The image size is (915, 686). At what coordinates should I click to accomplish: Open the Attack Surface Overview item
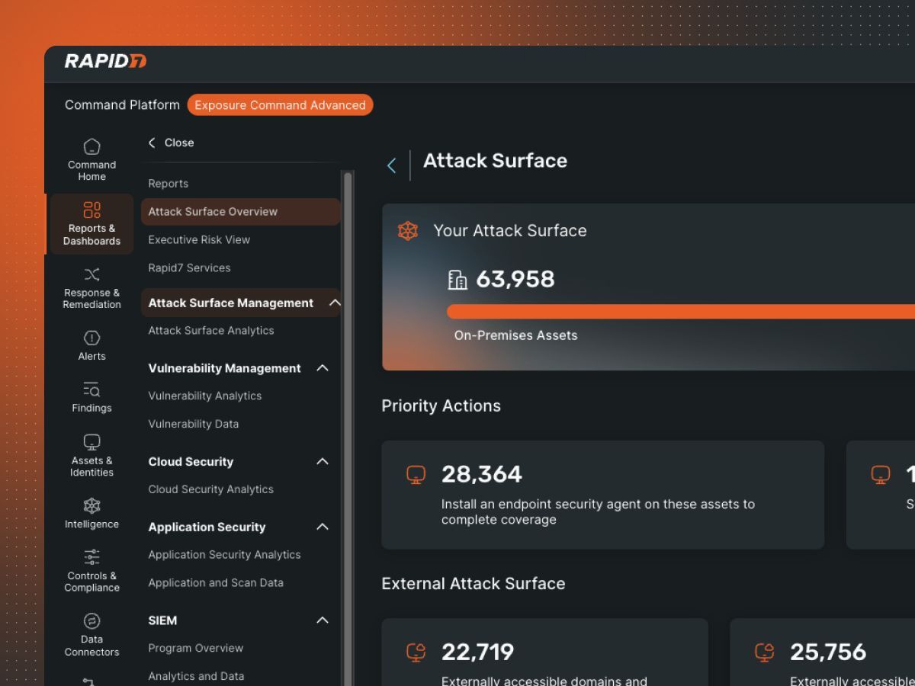pos(213,211)
